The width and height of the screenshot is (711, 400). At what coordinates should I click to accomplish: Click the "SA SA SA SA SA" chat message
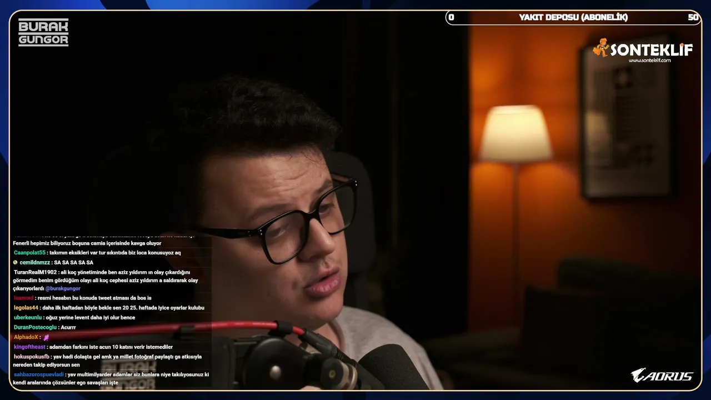pos(73,262)
